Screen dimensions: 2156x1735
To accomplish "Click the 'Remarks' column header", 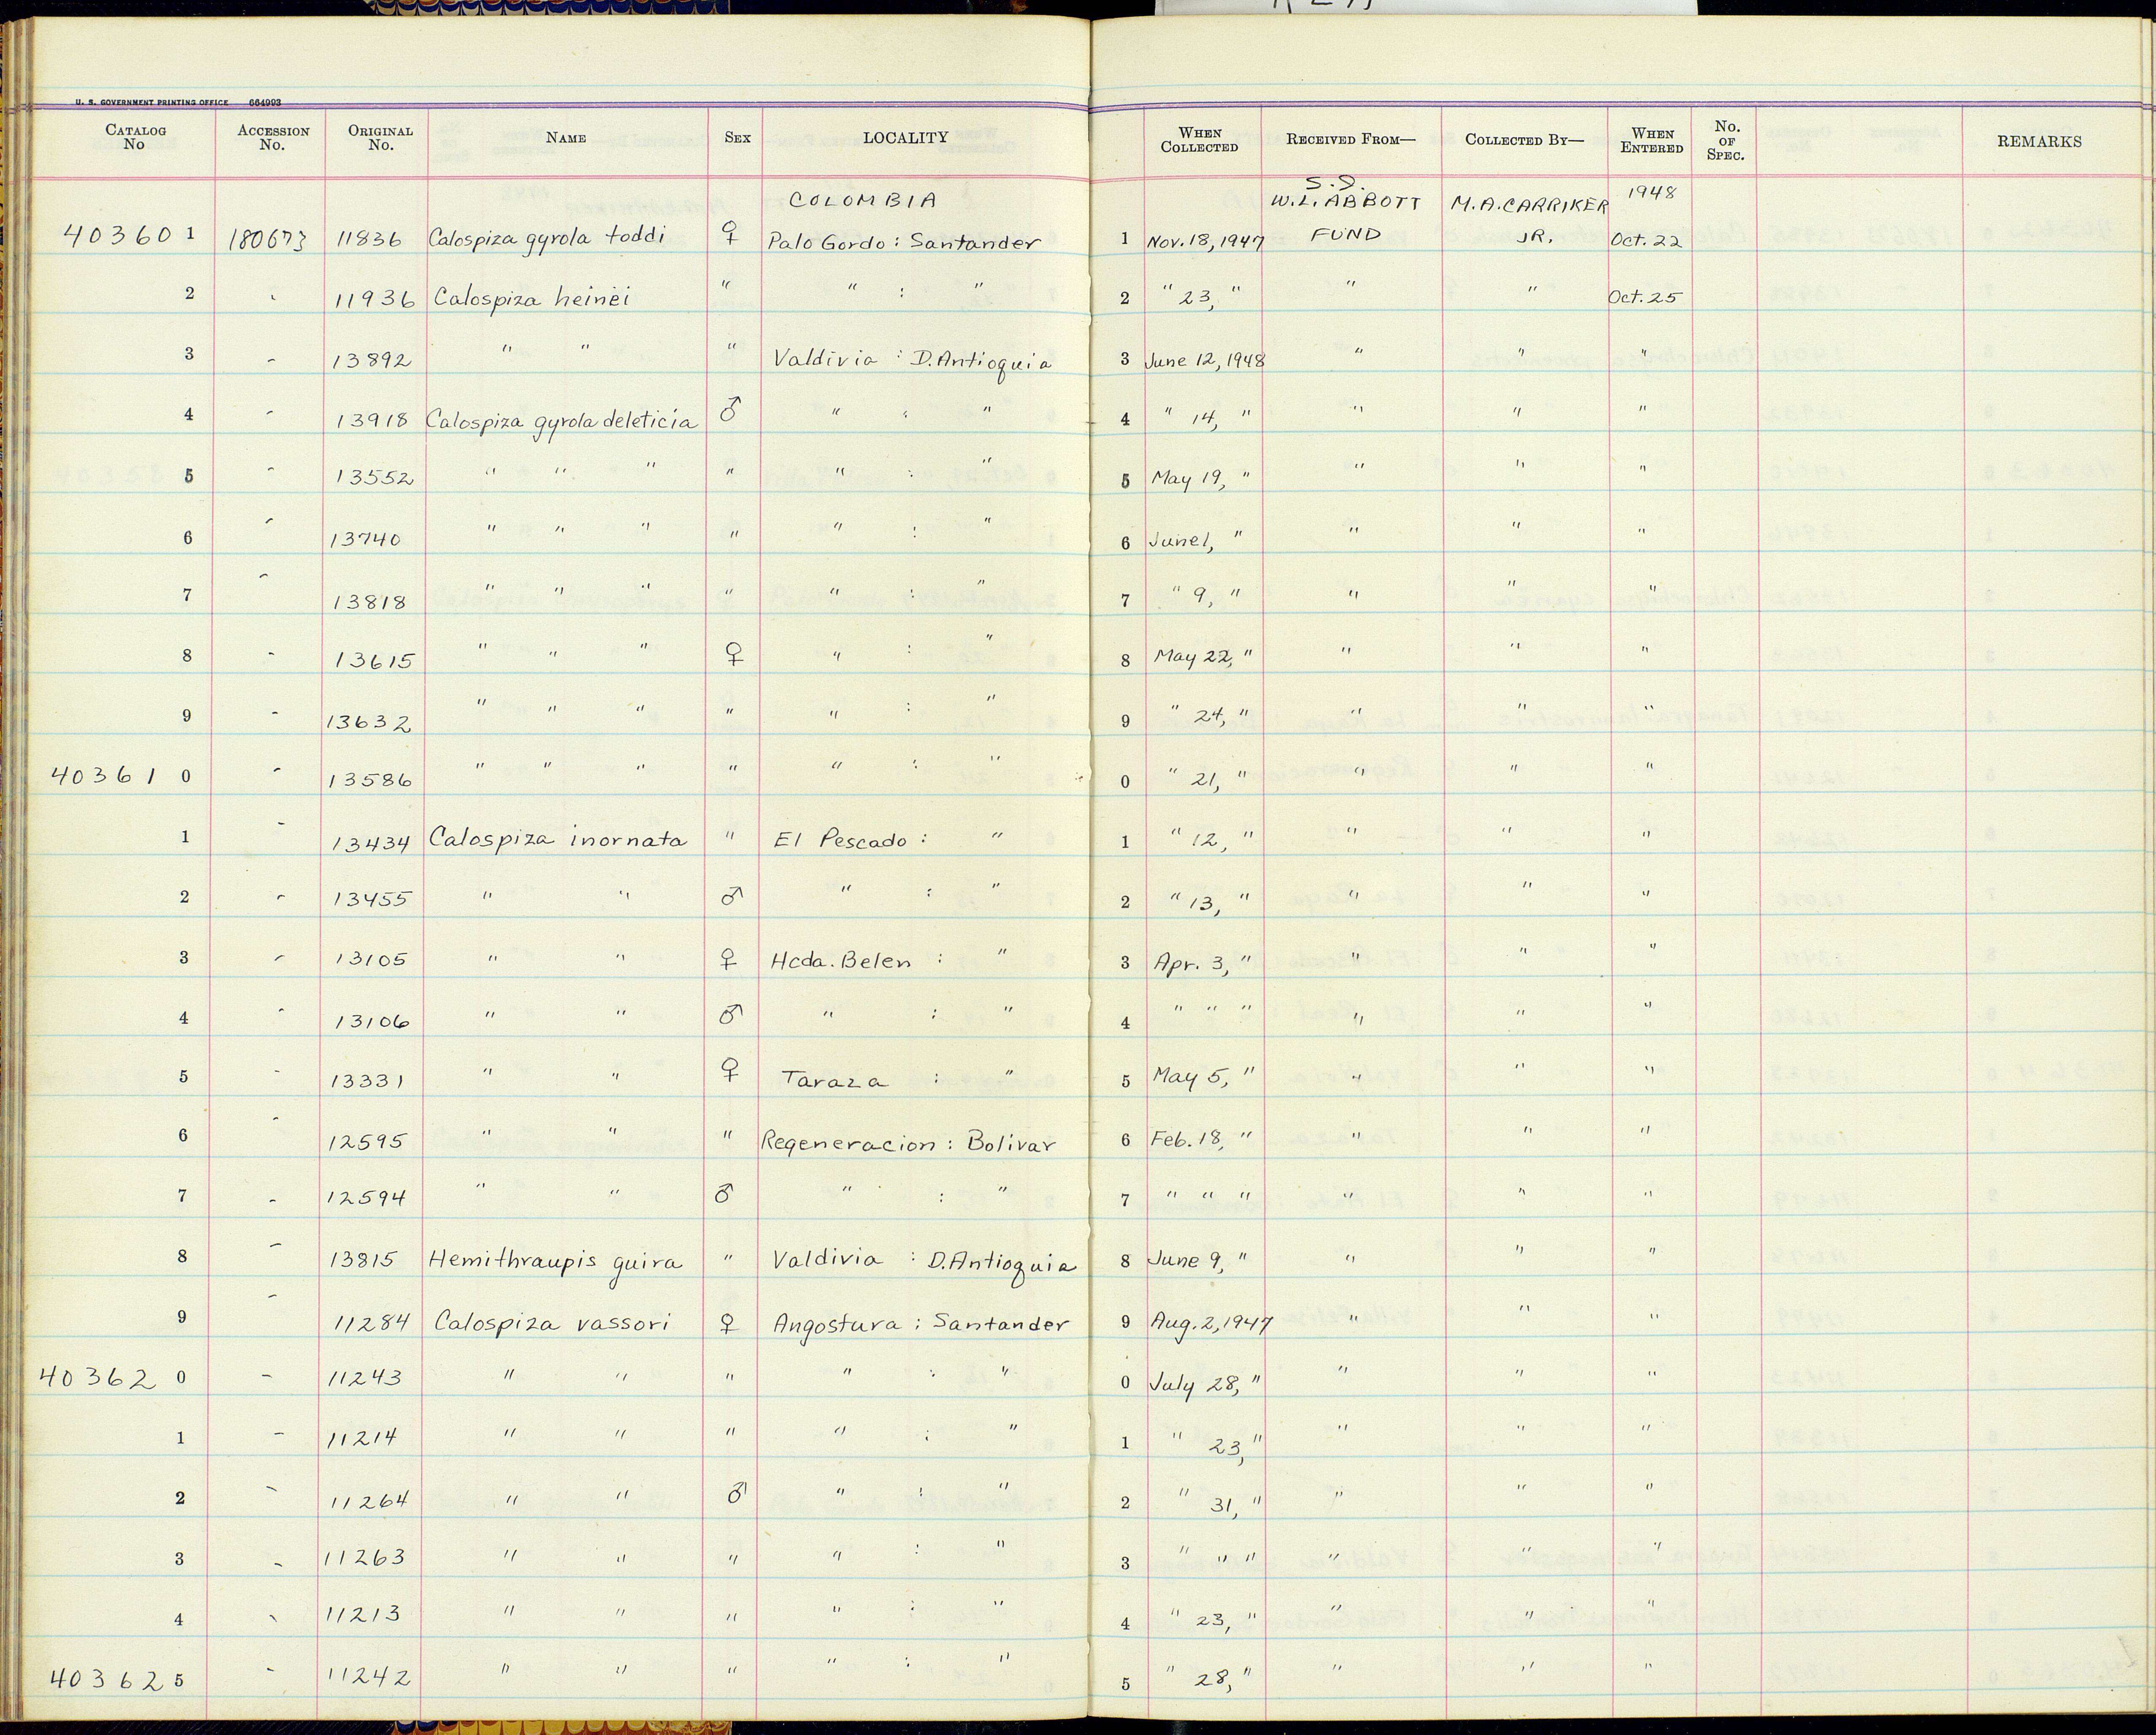I will click(x=2039, y=141).
